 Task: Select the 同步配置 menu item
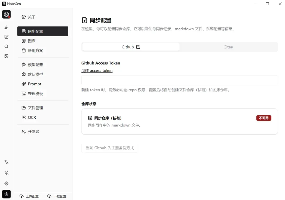click(43, 31)
